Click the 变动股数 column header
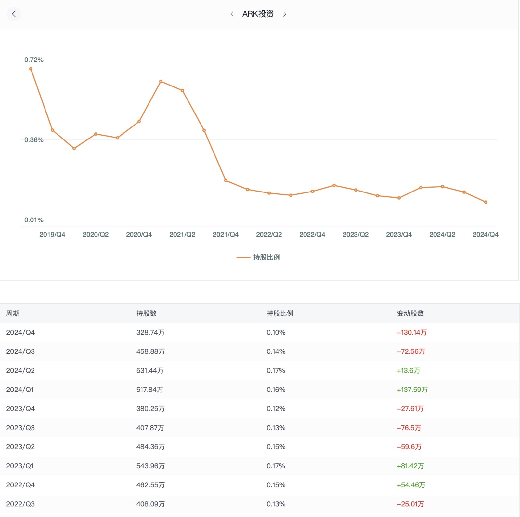The image size is (520, 517). 410,313
